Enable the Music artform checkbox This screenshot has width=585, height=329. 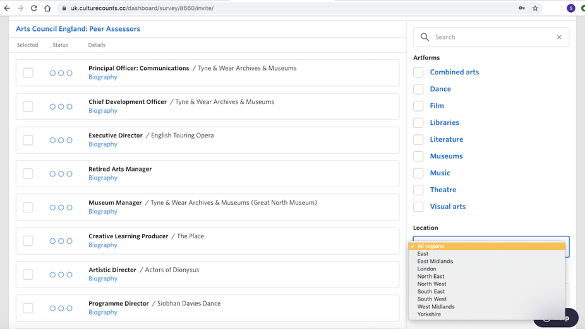[x=418, y=173]
